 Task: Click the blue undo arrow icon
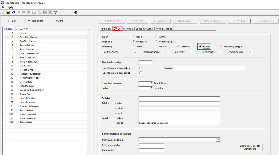click(13, 12)
